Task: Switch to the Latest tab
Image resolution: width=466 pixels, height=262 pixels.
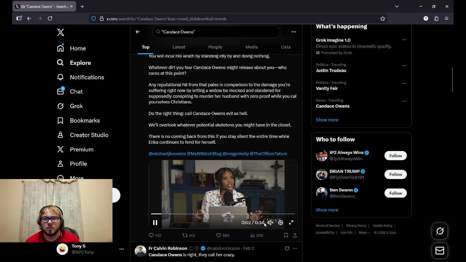Action: (179, 47)
